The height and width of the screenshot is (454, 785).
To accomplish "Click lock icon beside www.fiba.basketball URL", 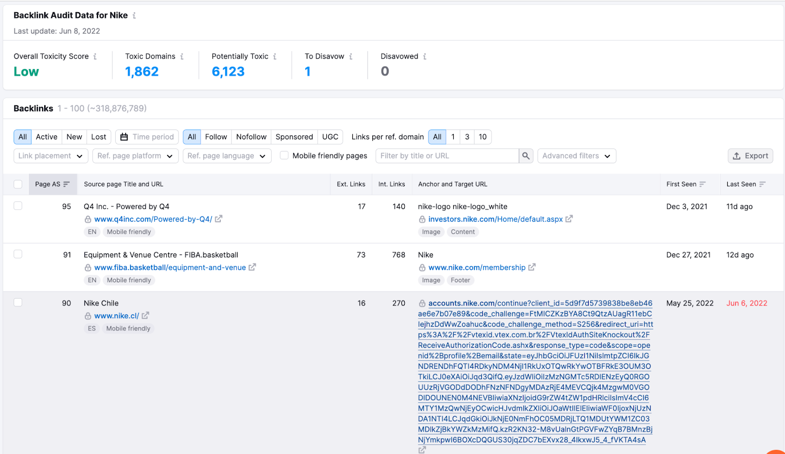I will [x=88, y=268].
